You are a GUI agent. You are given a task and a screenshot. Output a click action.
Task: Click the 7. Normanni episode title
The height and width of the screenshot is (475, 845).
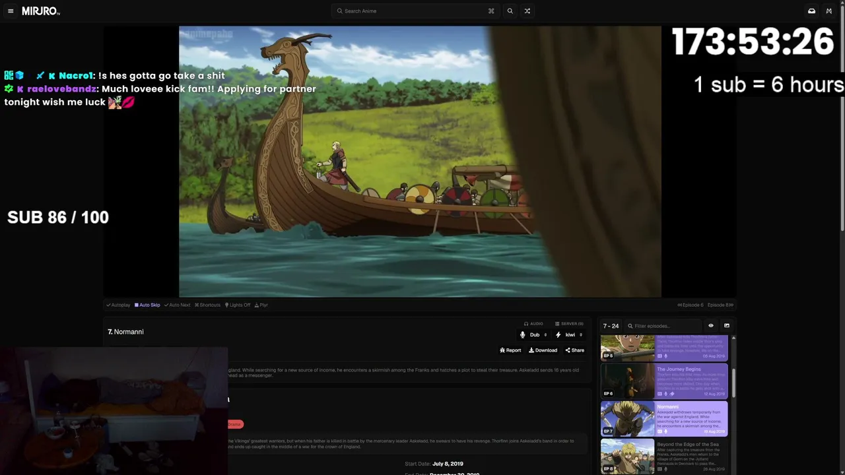pos(125,332)
